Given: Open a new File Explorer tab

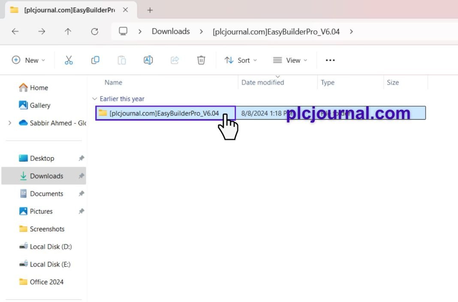Looking at the screenshot, I should click(x=149, y=9).
